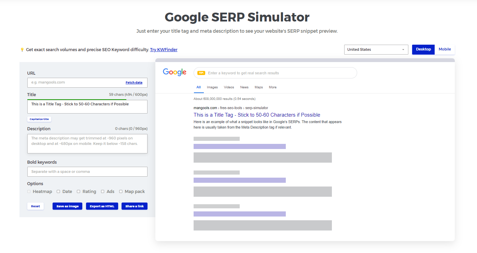This screenshot has height=253, width=477.
Task: Select the News tab in the preview
Action: pos(244,87)
